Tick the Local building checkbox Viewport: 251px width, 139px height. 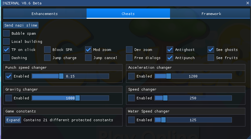click(6, 42)
